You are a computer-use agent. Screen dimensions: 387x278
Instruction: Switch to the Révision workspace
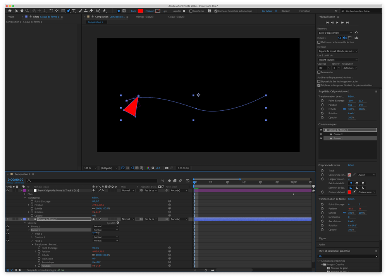[286, 11]
